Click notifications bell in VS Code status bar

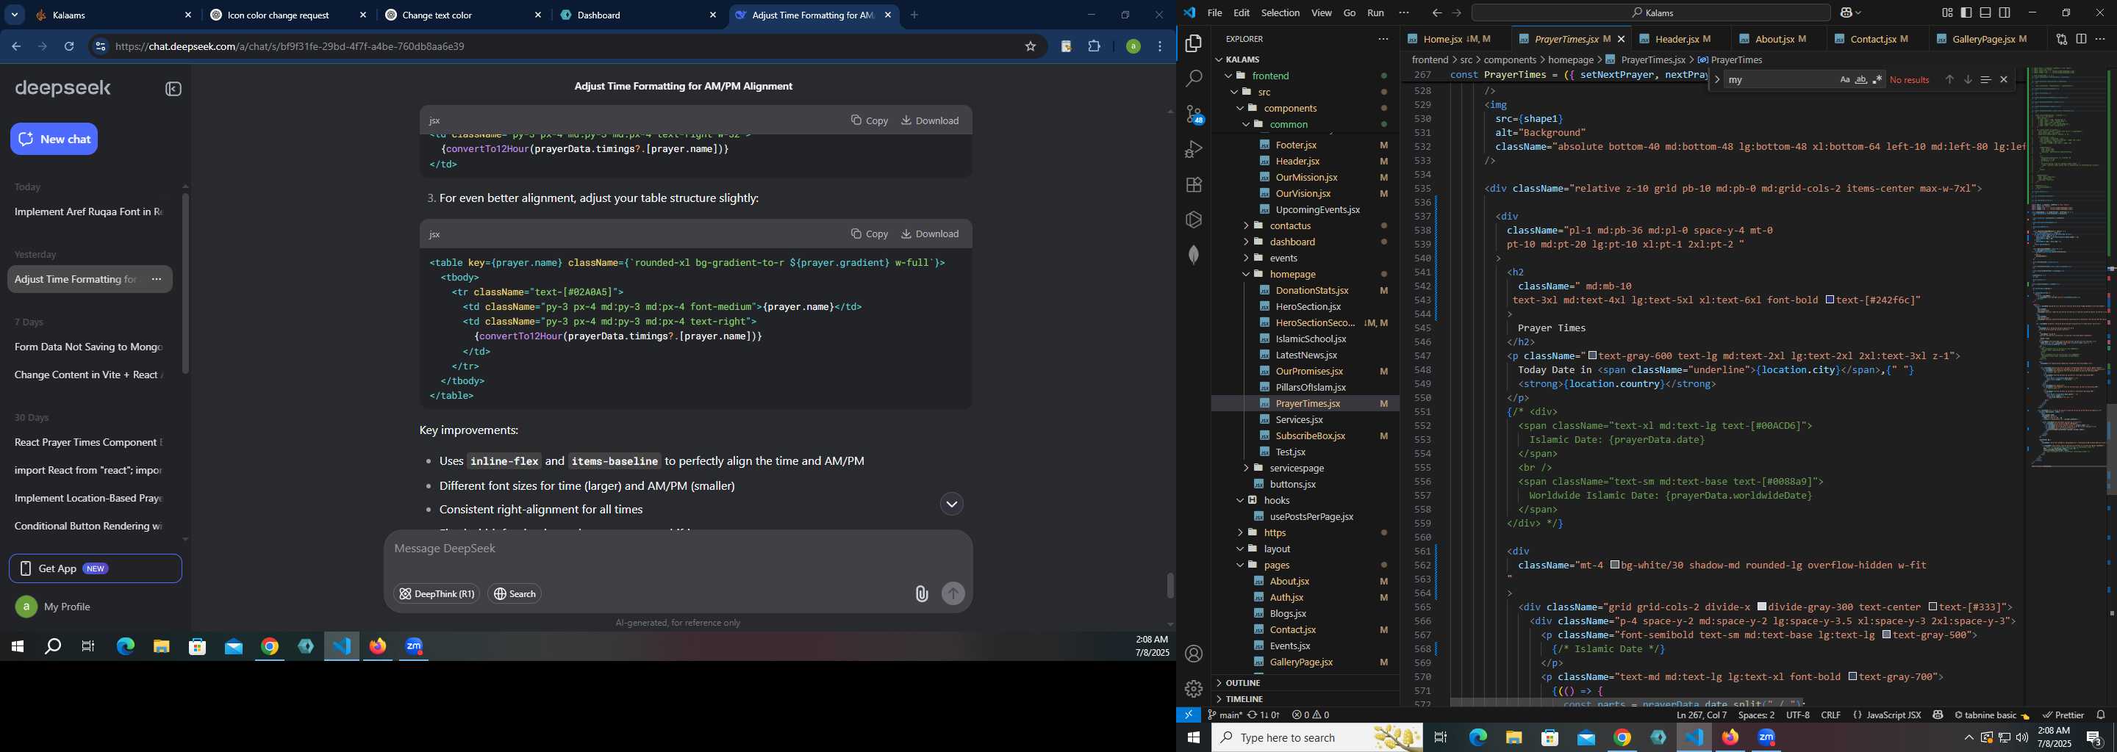click(2101, 715)
